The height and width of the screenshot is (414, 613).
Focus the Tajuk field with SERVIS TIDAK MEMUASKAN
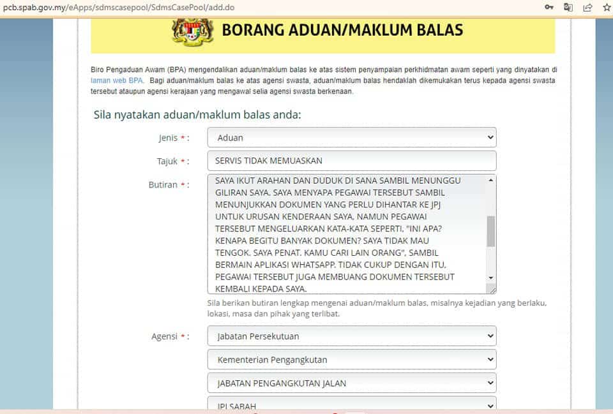352,161
